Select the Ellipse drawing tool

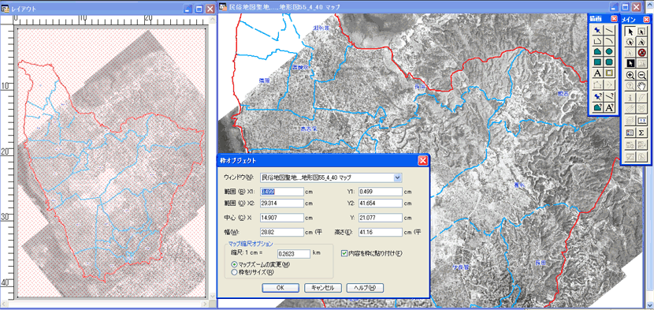click(609, 51)
